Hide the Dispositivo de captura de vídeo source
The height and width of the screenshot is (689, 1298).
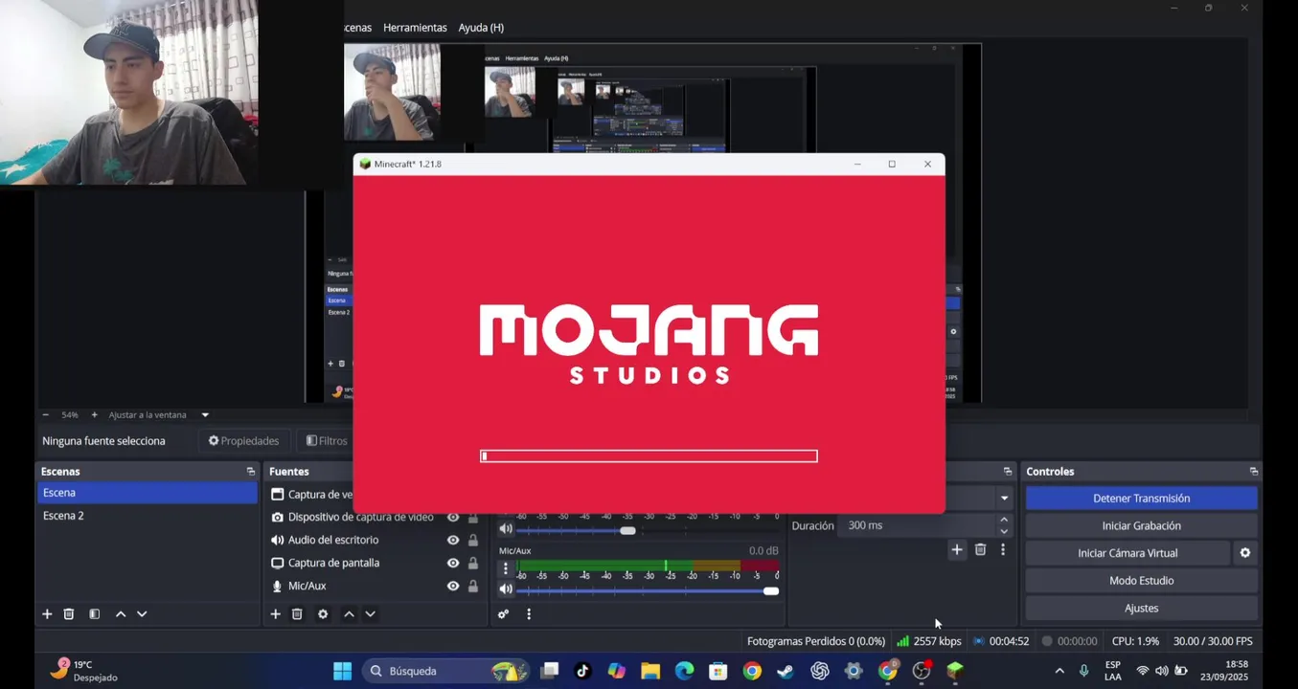pos(453,517)
